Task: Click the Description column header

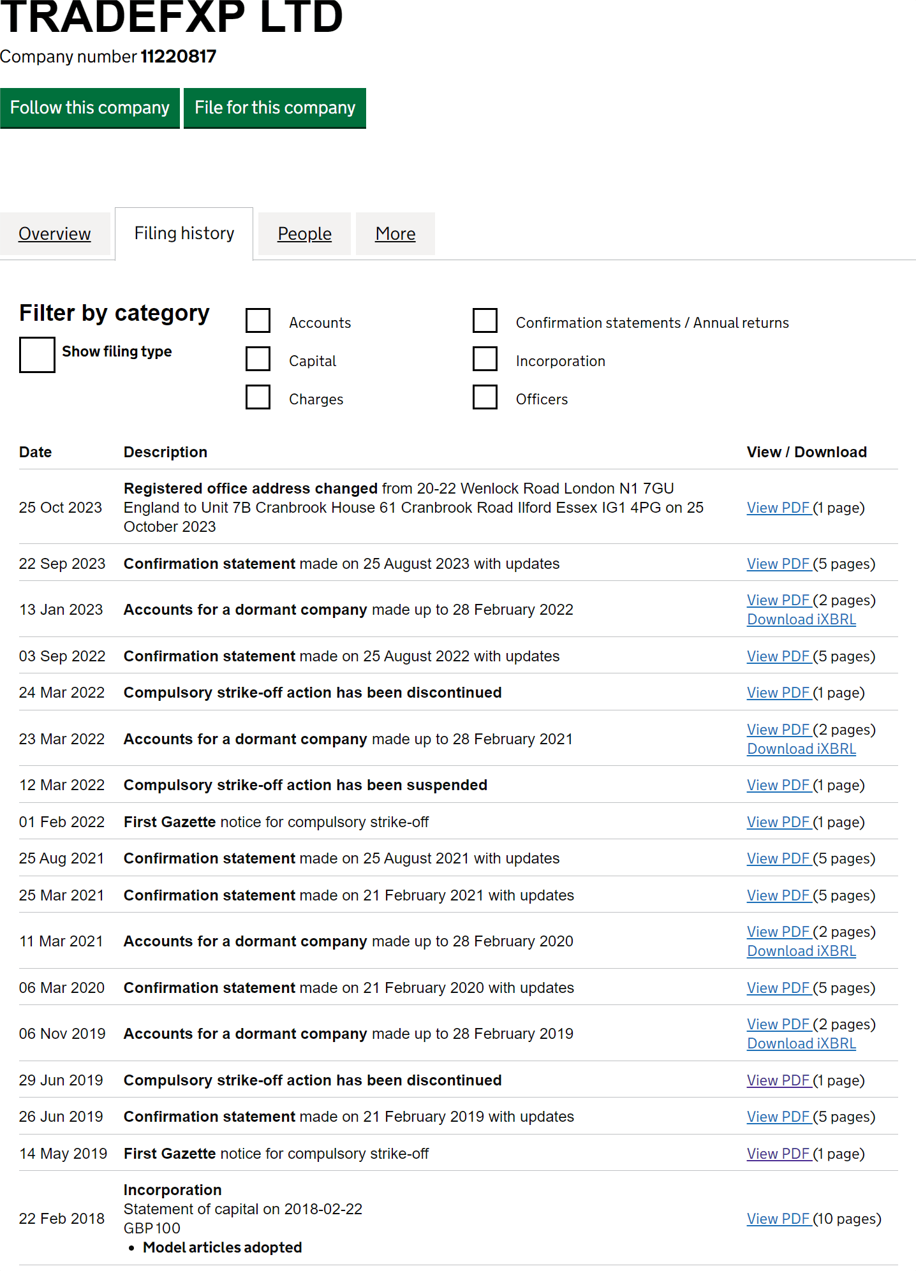Action: coord(166,452)
